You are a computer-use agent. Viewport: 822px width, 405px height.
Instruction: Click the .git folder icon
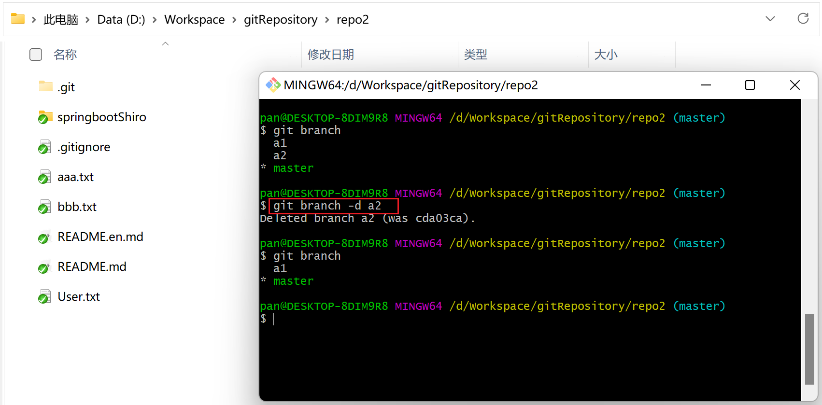(x=45, y=87)
